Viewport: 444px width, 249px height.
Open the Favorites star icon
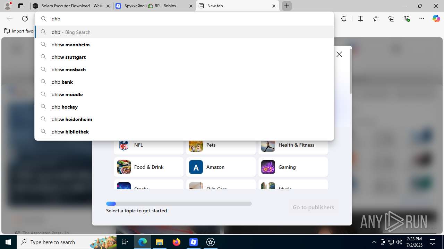[x=376, y=19]
